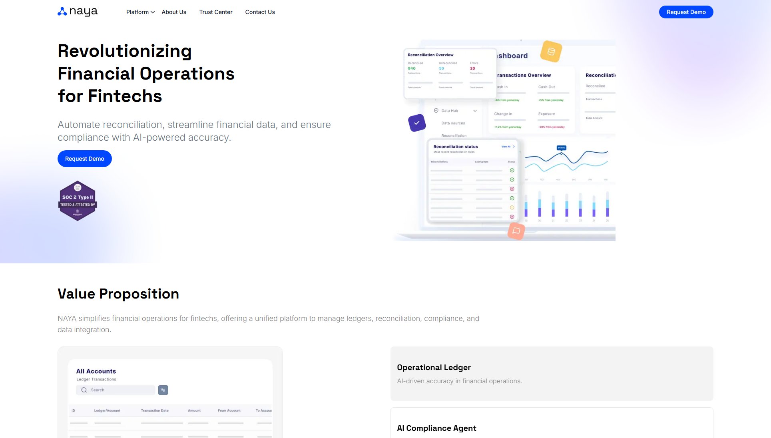Click the Data Hub shield icon
771x438 pixels.
[436, 111]
